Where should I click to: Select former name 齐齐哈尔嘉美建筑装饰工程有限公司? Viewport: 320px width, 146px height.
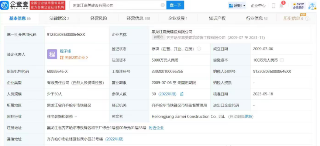pyautogui.click(x=196, y=38)
